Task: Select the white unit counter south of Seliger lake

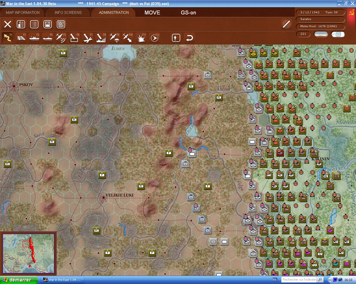Action: pos(192,153)
